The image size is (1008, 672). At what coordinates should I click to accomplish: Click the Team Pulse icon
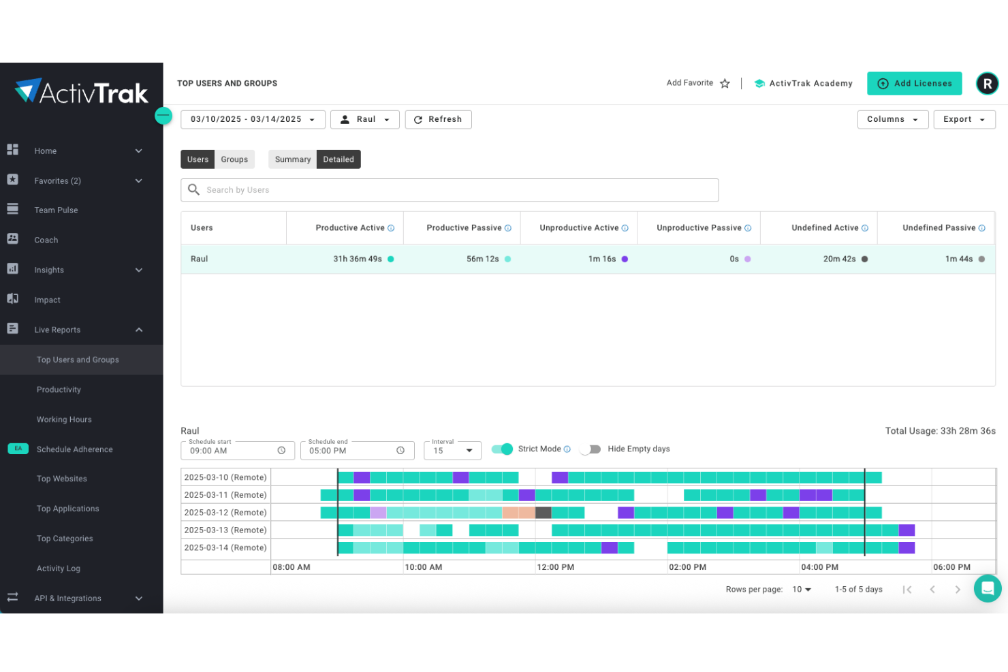click(12, 209)
